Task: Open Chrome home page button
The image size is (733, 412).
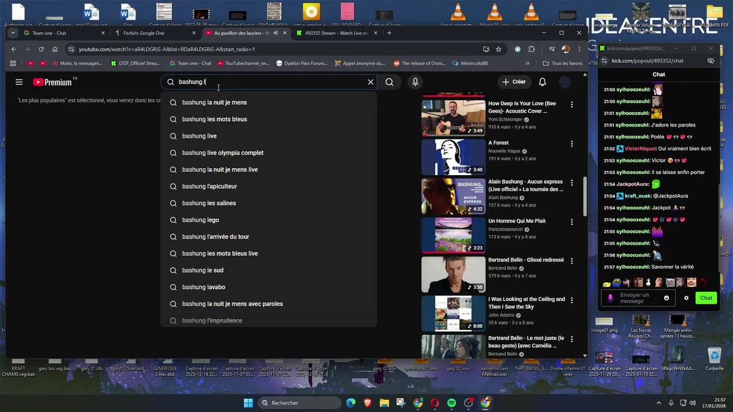Action: [x=55, y=49]
